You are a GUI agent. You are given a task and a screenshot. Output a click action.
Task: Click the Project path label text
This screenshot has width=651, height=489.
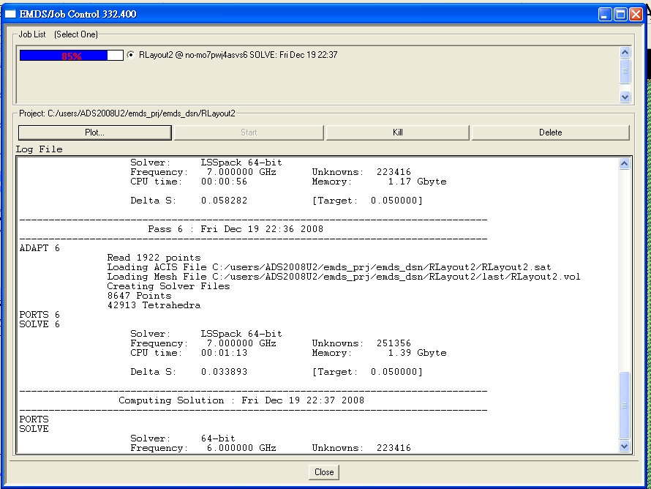(127, 113)
